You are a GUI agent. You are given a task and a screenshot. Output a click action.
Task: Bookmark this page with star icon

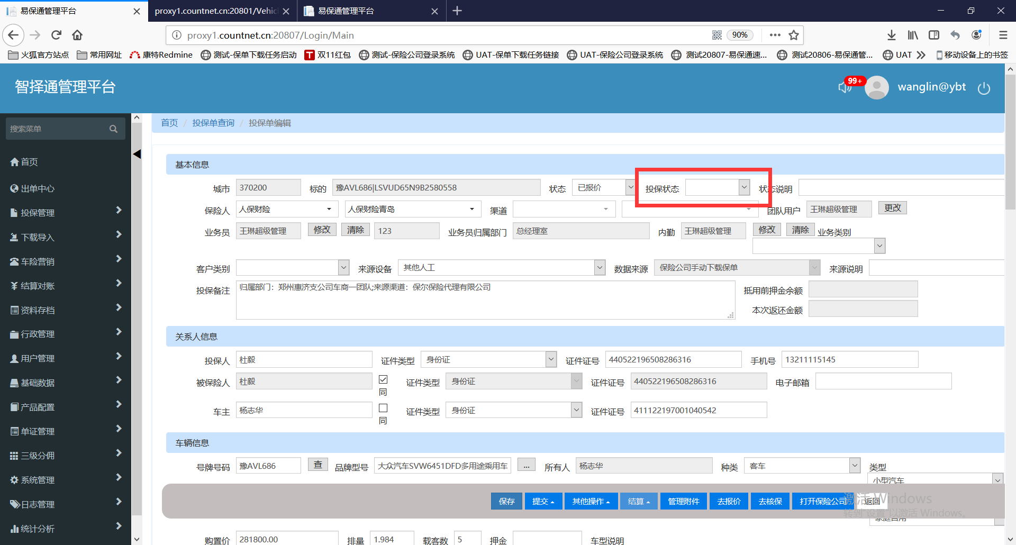point(794,35)
